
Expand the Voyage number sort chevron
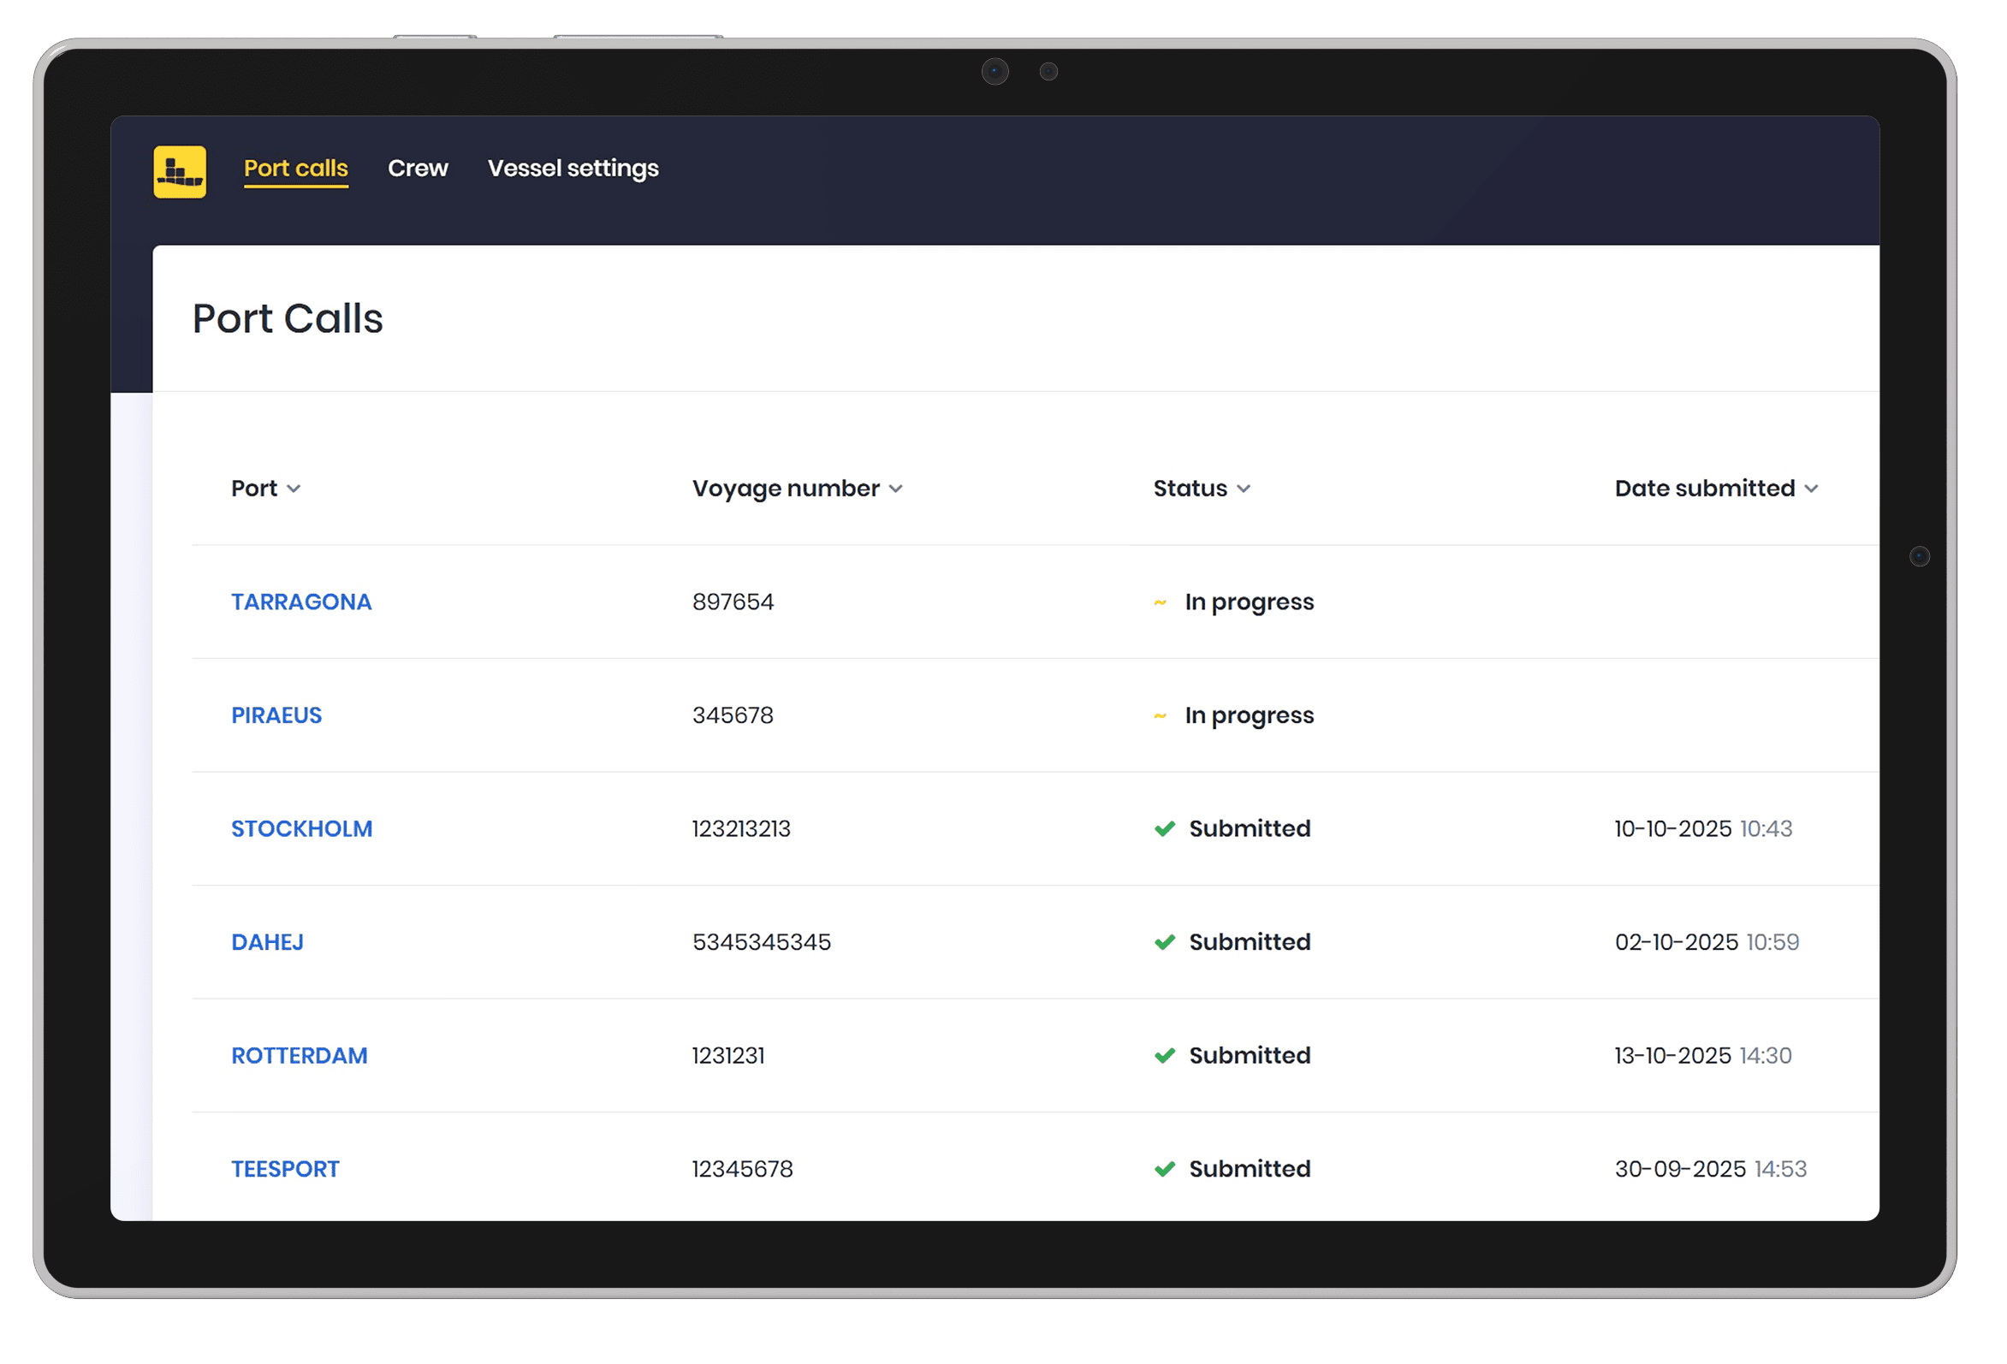[x=895, y=489]
